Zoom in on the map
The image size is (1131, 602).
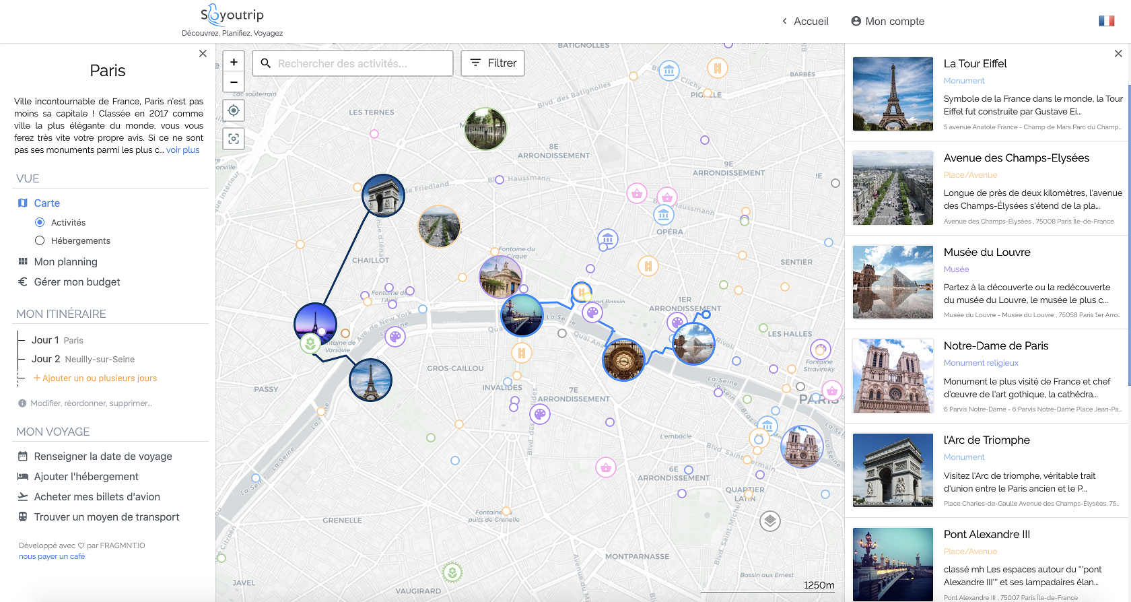[234, 62]
